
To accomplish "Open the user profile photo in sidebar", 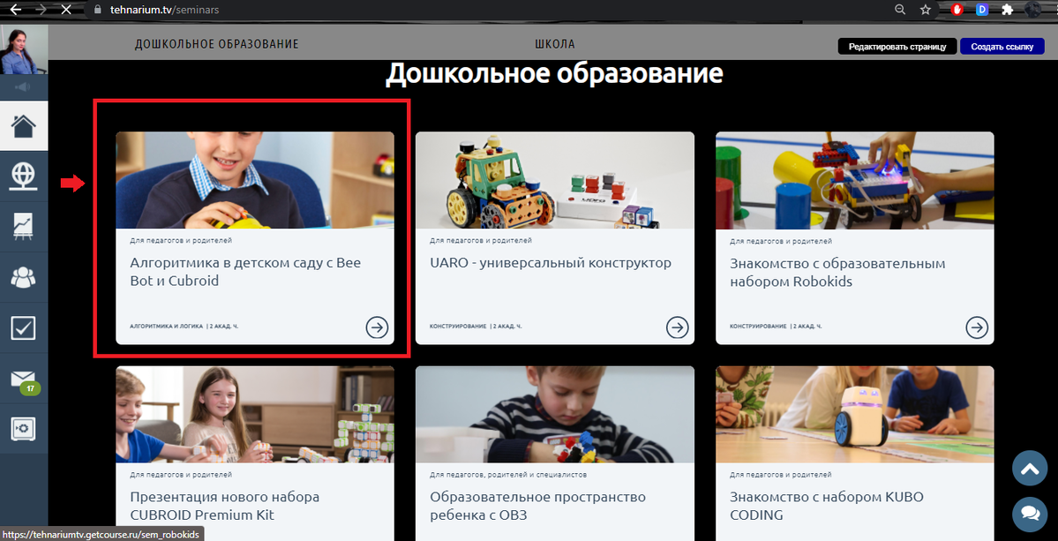I will 24,50.
